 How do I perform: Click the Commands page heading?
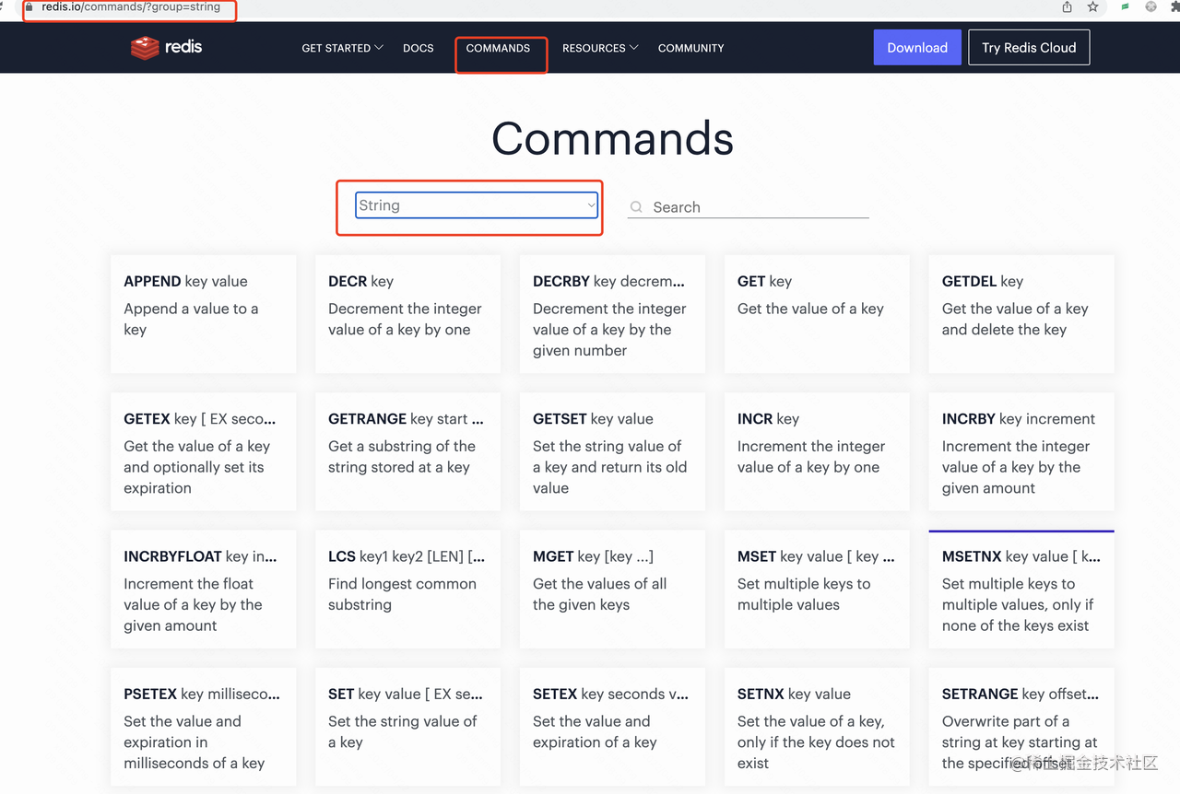pos(612,138)
